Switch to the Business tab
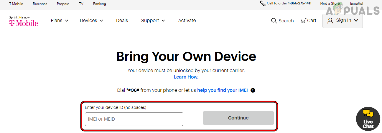Screen dimensions: 382x133 pos(40,4)
